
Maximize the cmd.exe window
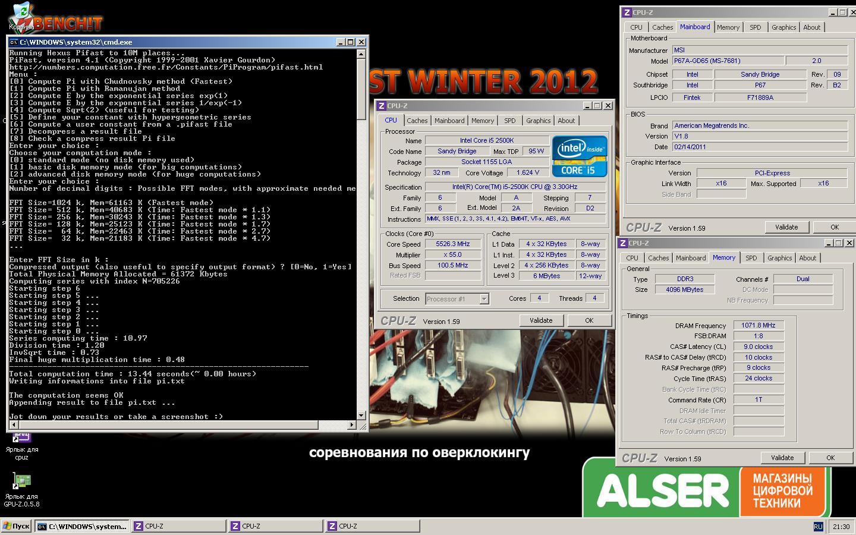(351, 42)
